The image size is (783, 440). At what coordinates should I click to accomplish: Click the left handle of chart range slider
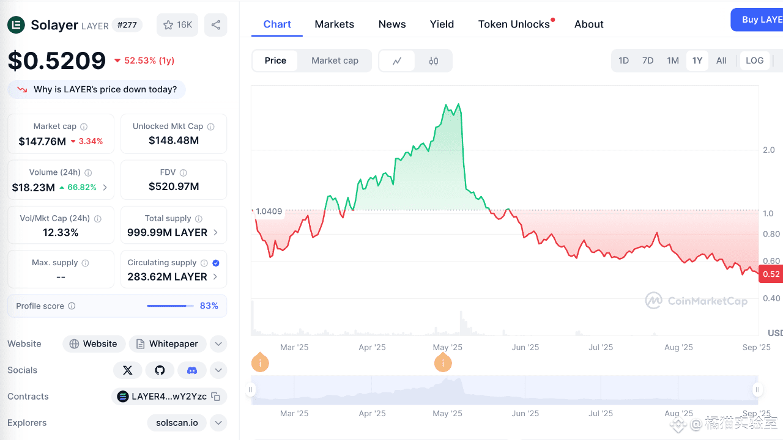(251, 390)
